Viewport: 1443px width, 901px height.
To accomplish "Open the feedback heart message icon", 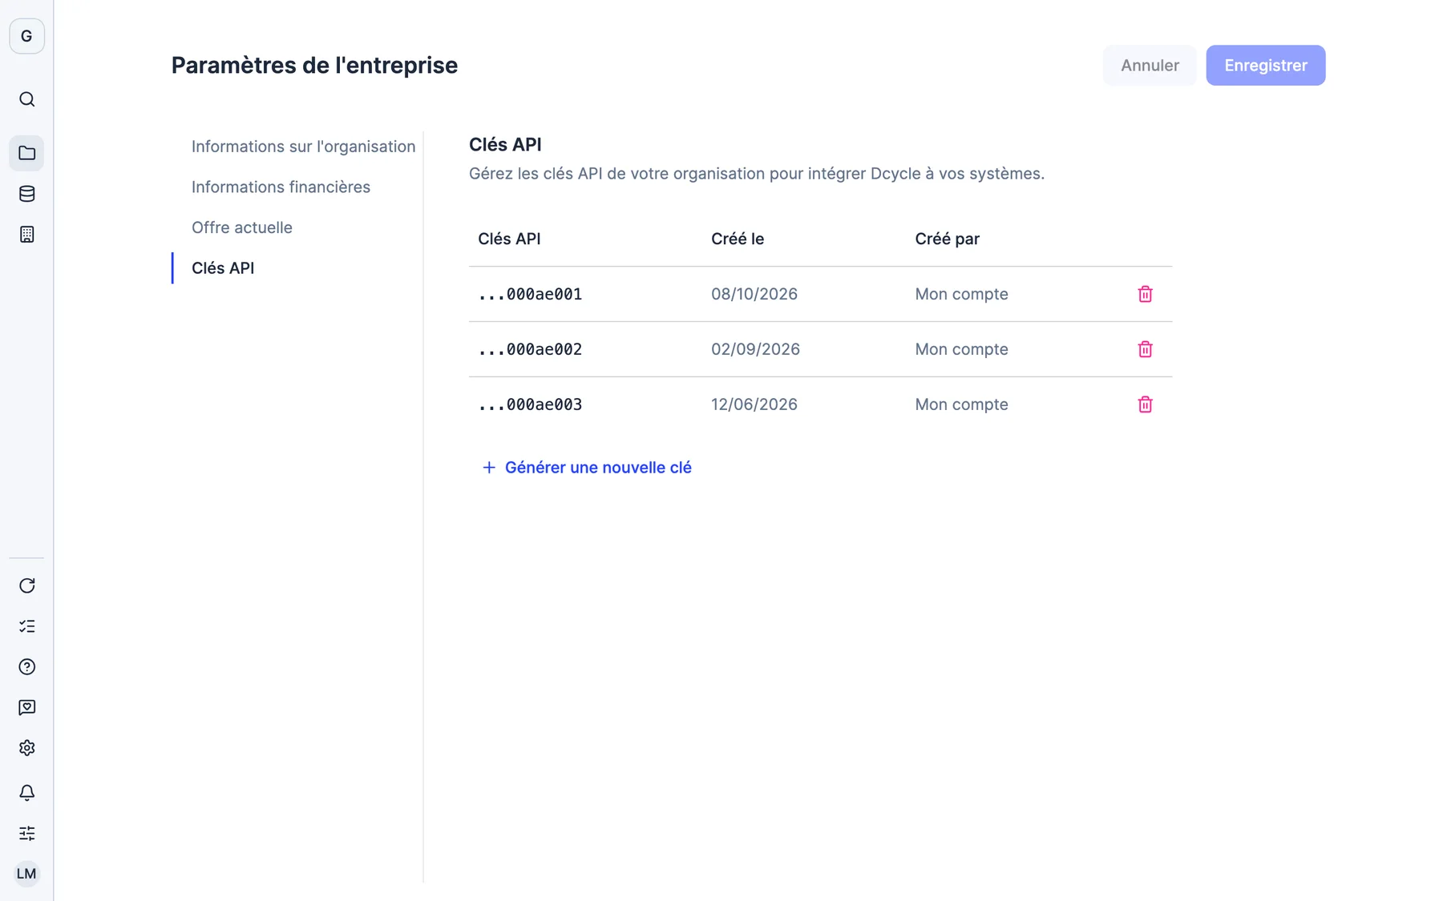I will click(26, 707).
